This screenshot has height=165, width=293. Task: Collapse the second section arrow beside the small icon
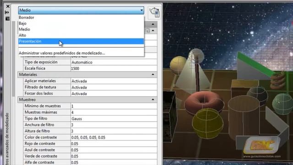pyautogui.click(x=153, y=31)
